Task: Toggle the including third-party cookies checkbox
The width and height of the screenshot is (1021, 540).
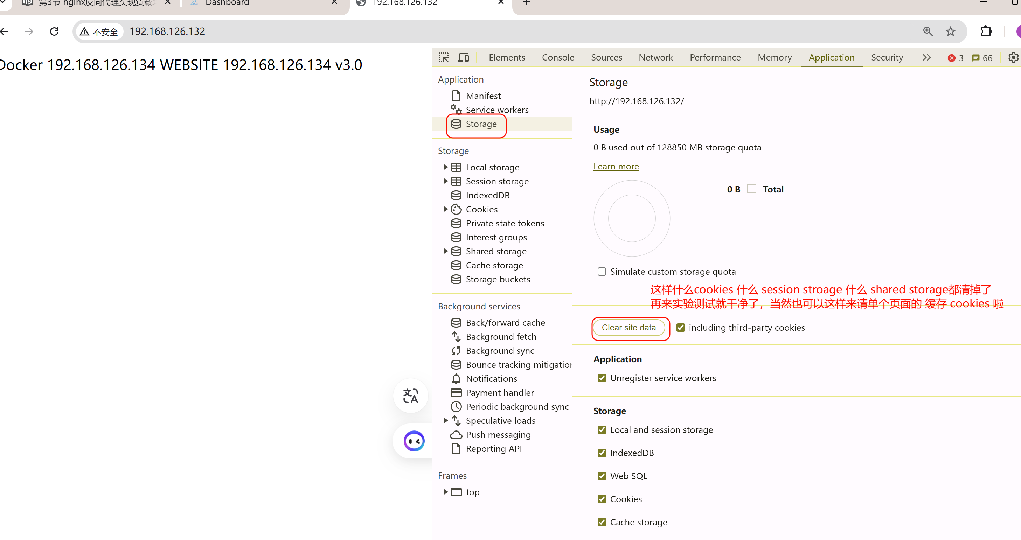Action: (680, 327)
